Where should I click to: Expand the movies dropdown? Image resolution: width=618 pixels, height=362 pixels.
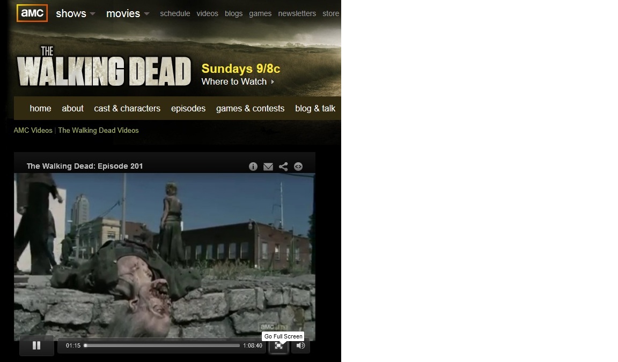(x=128, y=13)
